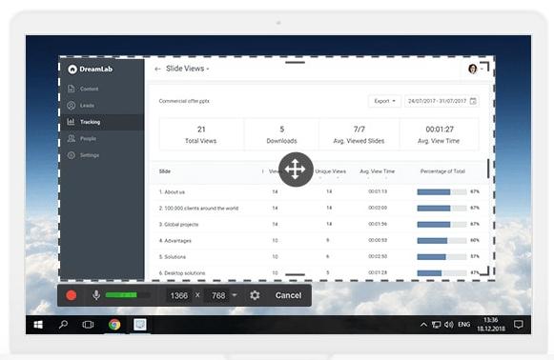Click Cancel in the recording toolbar
Viewport: 554px width, 360px height.
point(288,295)
